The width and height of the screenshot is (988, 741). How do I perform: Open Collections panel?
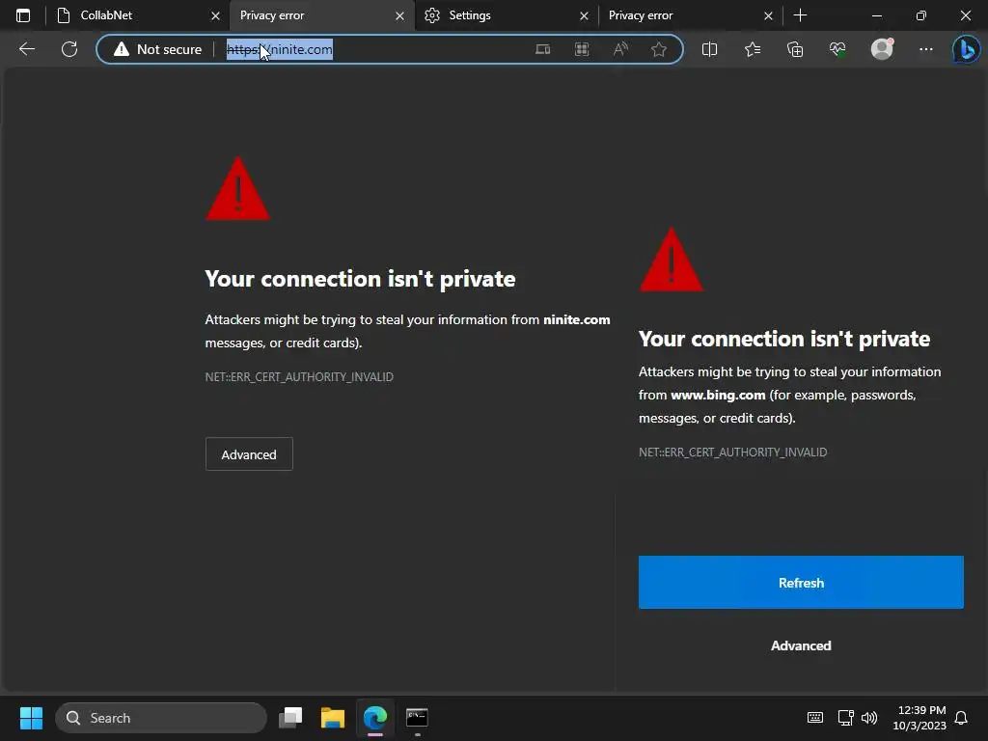point(795,49)
